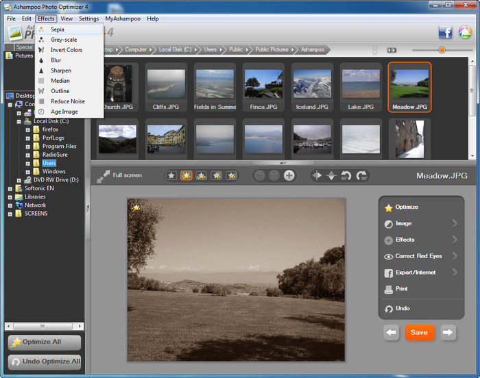Click the Optimize All button
480x378 pixels.
(x=45, y=342)
